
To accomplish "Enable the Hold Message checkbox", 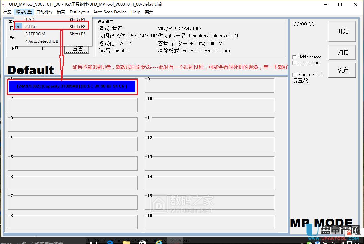I will click(x=294, y=57).
